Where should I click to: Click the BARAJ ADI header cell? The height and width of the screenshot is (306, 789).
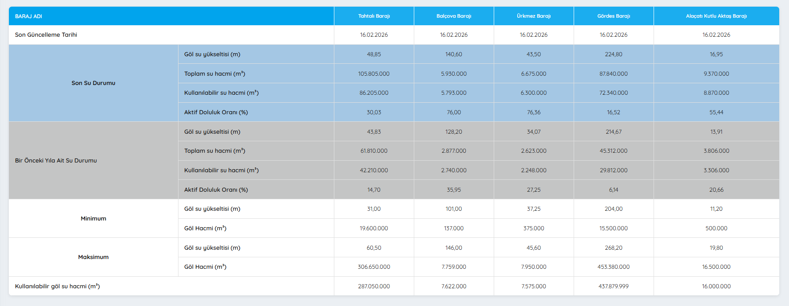[28, 16]
